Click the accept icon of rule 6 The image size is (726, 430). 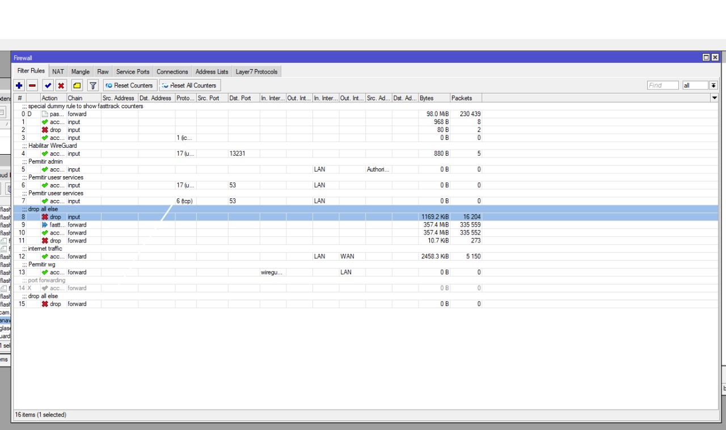click(45, 185)
